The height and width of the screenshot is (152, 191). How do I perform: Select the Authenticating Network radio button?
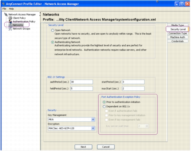tap(53, 42)
